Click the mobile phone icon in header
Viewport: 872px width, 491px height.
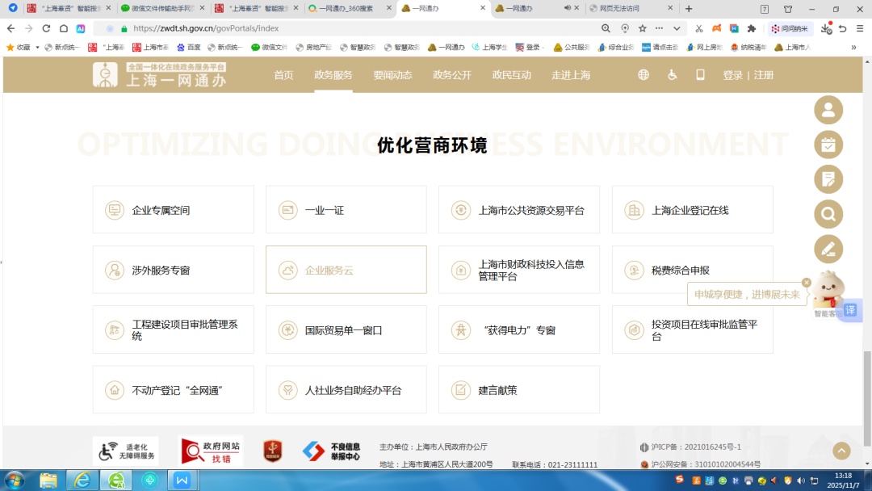700,75
